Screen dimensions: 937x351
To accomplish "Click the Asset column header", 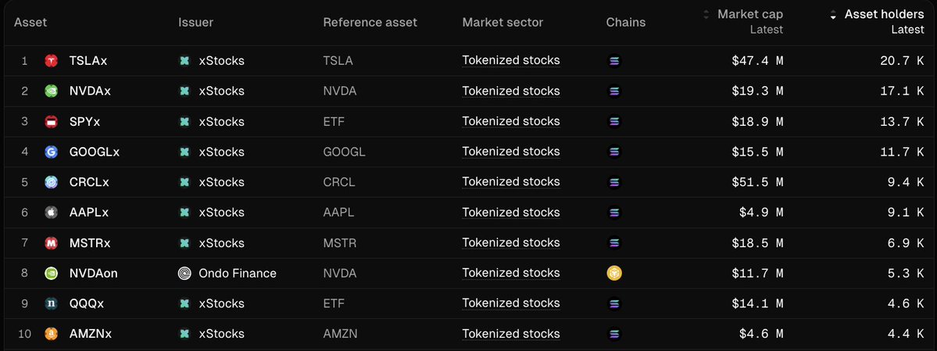I will click(x=30, y=22).
